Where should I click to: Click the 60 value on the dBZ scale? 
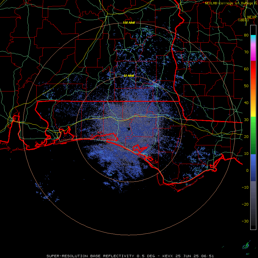[246, 69]
